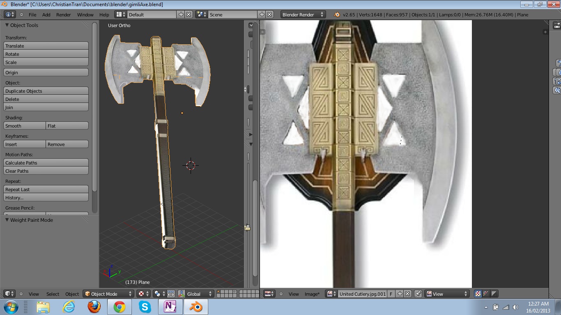561x315 pixels.
Task: Collapse the Info header menus
Action: coord(21,14)
